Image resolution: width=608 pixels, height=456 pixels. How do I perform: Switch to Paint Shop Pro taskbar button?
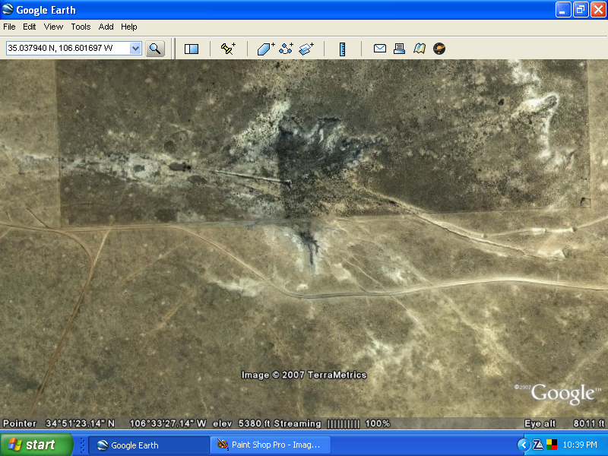click(271, 445)
